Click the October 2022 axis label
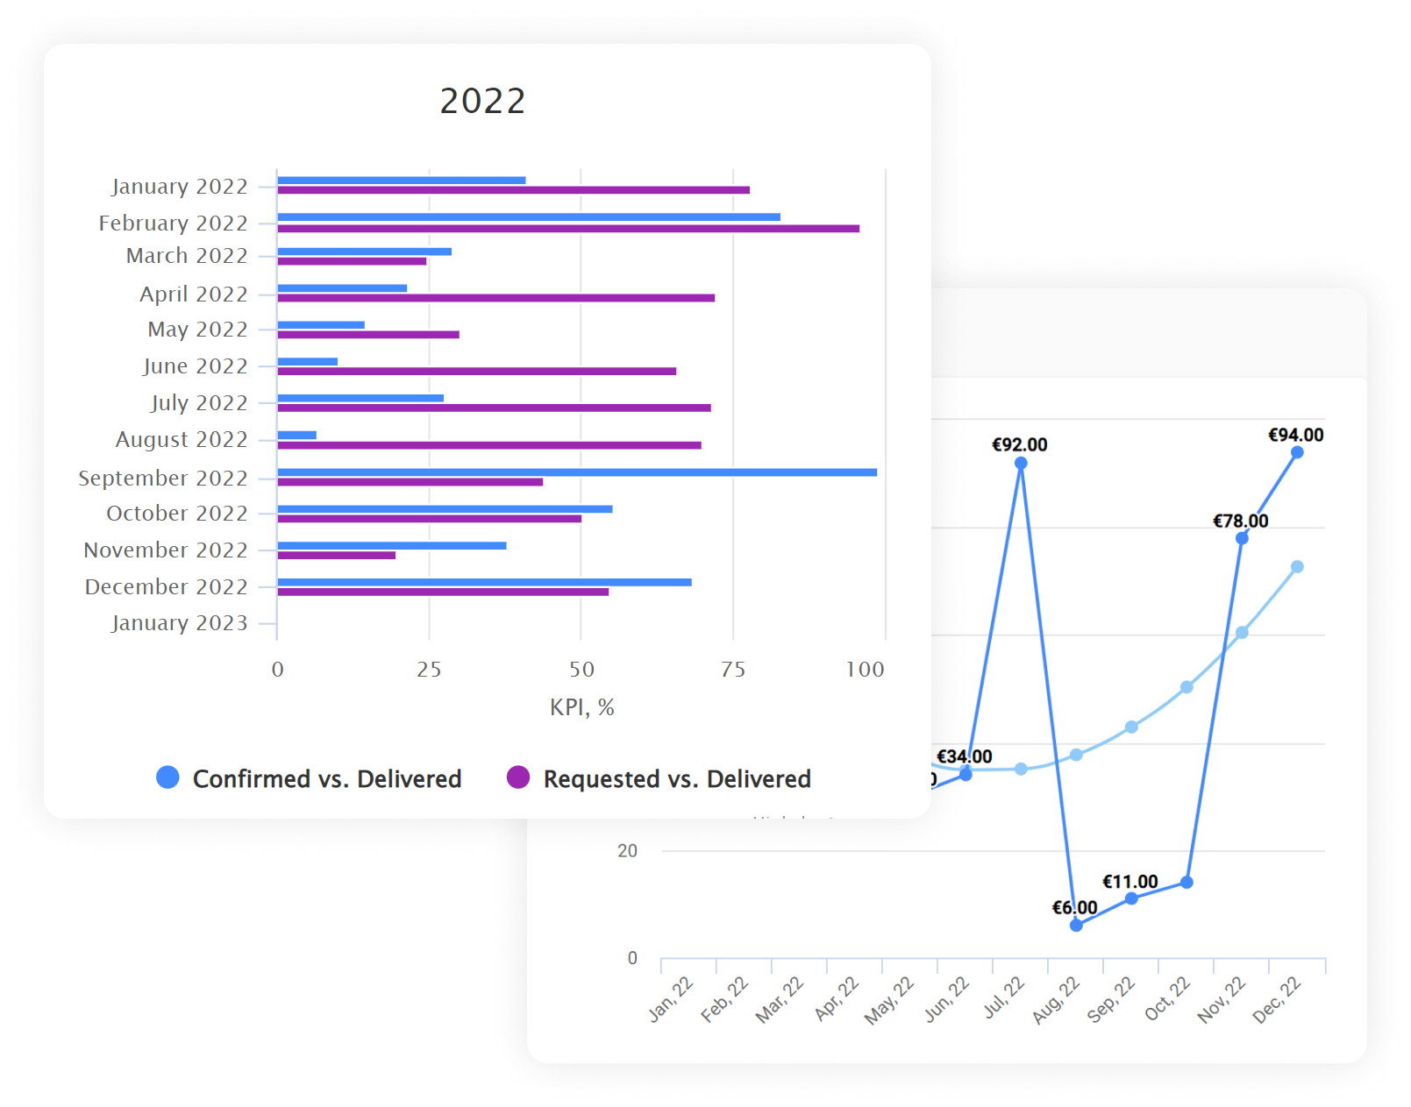The height and width of the screenshot is (1107, 1411). tap(177, 514)
